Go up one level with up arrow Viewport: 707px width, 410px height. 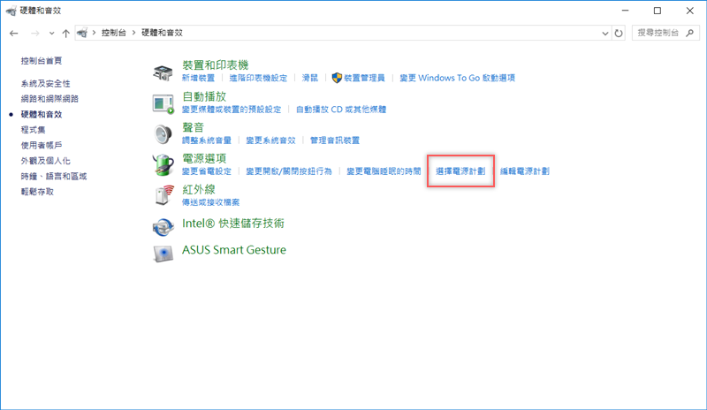(x=65, y=33)
